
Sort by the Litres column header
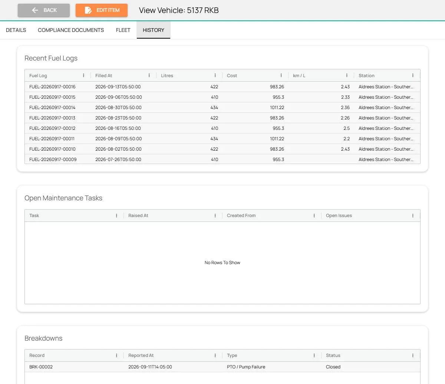[x=167, y=76]
